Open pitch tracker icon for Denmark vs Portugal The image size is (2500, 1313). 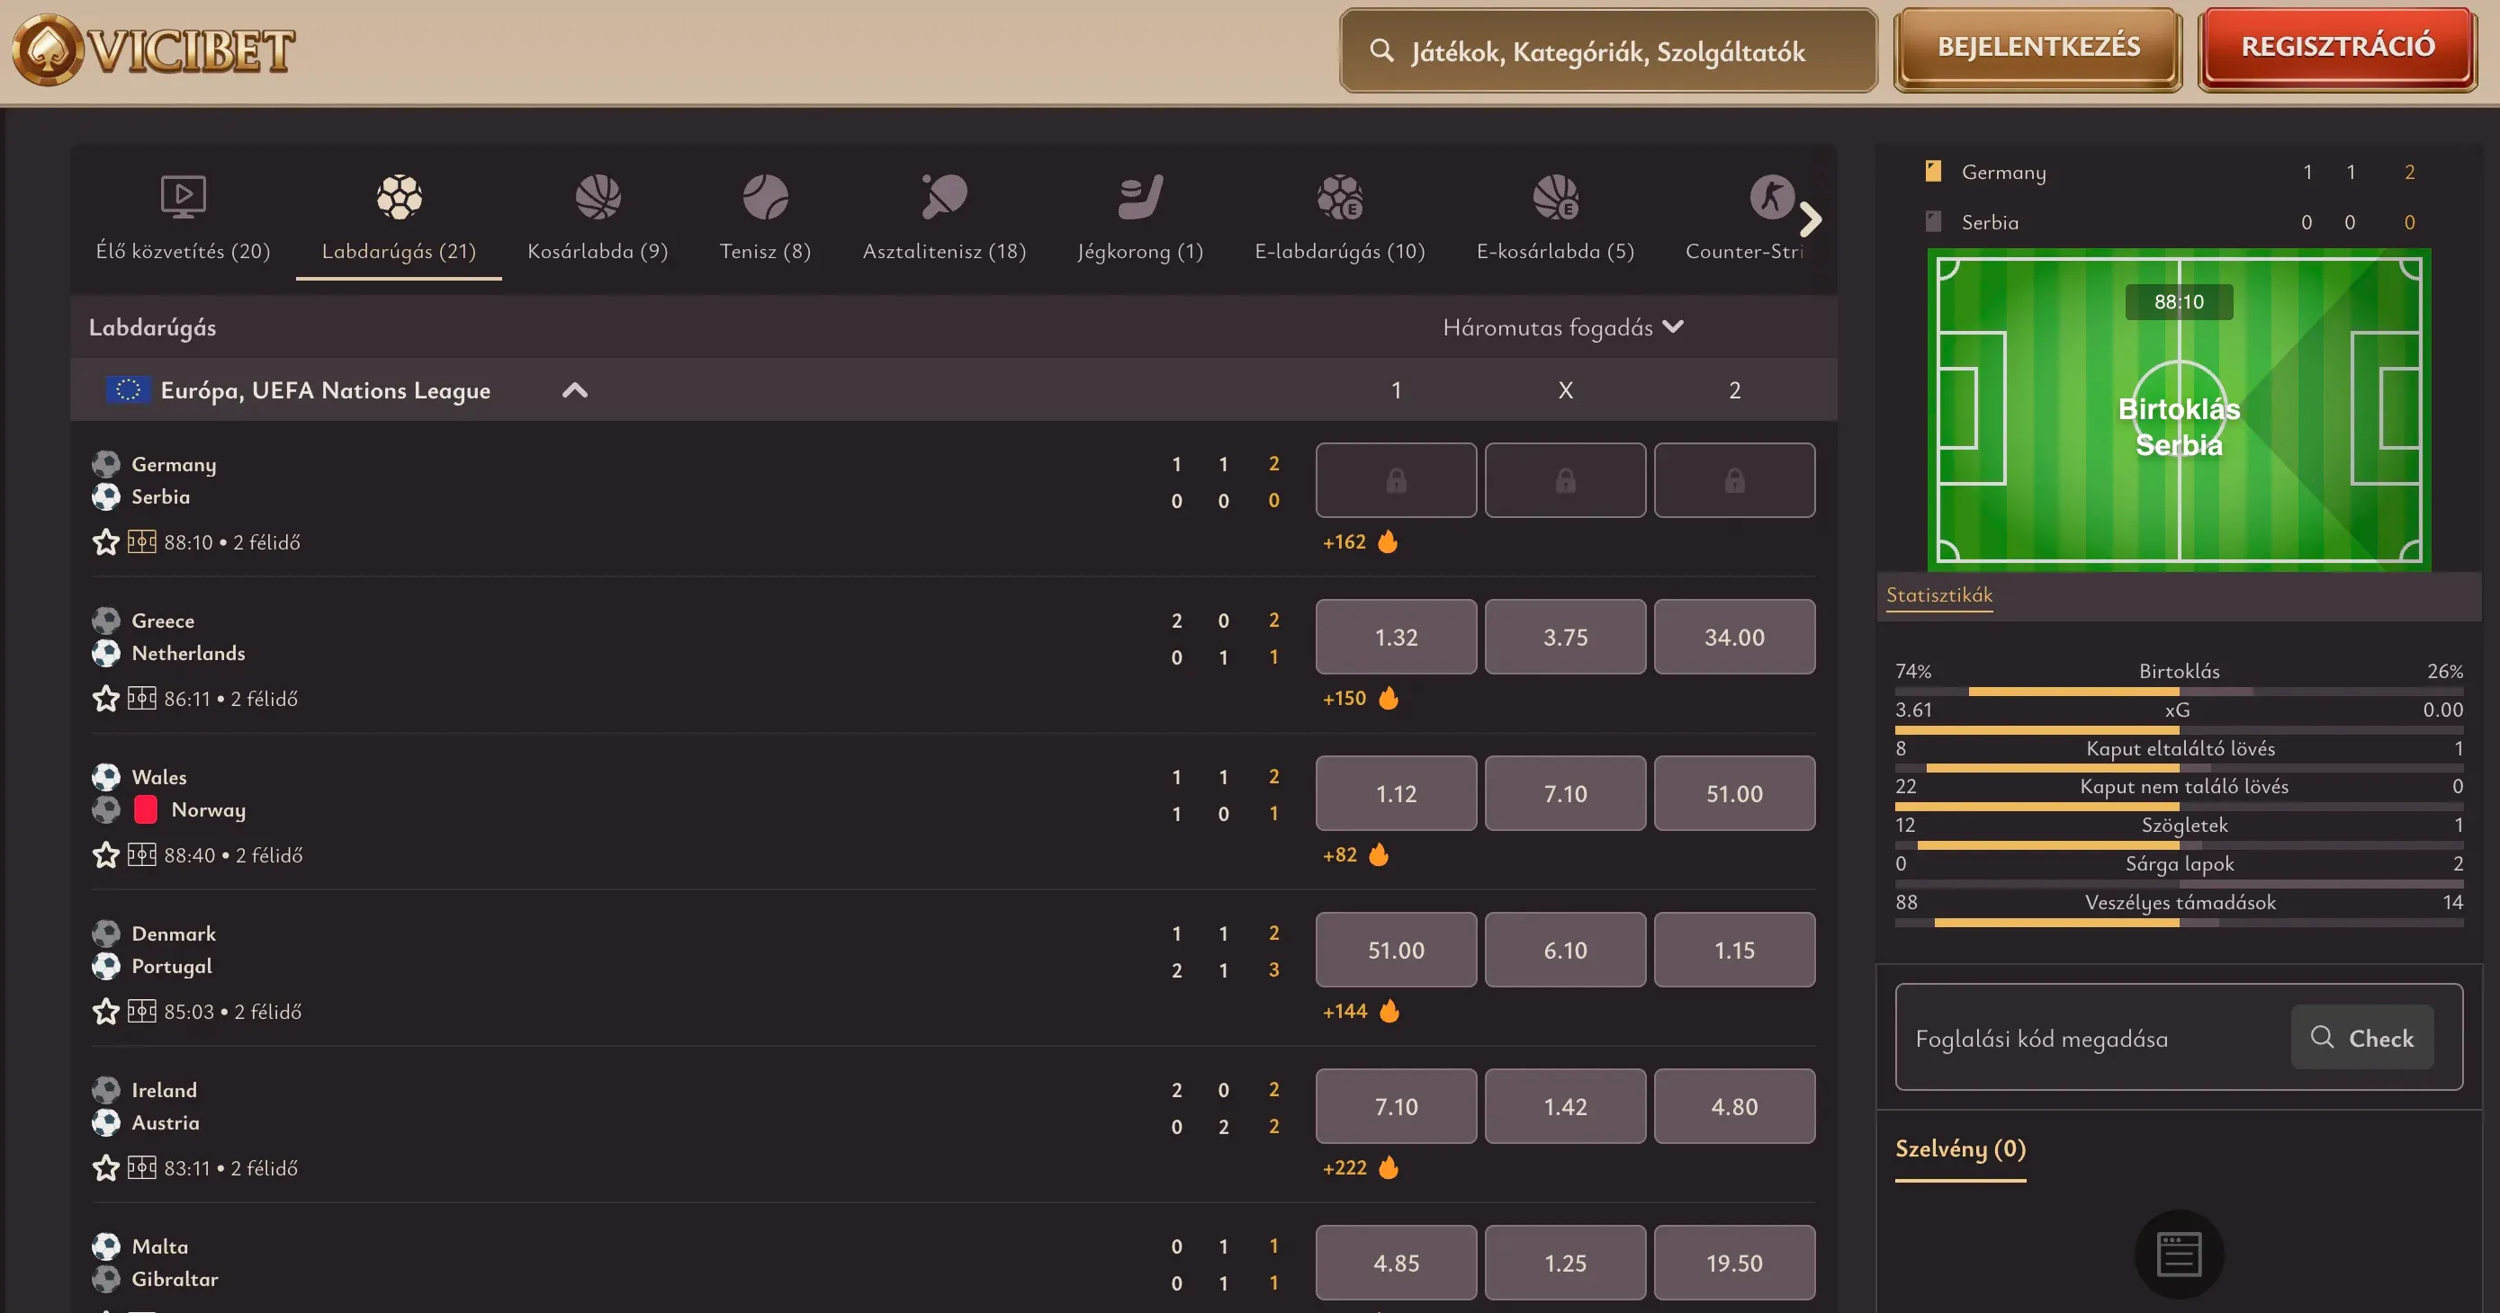[x=141, y=1011]
